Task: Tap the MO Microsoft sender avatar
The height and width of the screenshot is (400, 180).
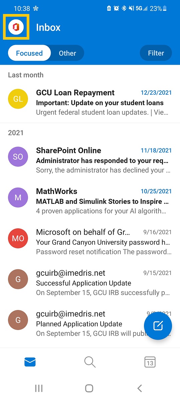Action: click(x=18, y=238)
